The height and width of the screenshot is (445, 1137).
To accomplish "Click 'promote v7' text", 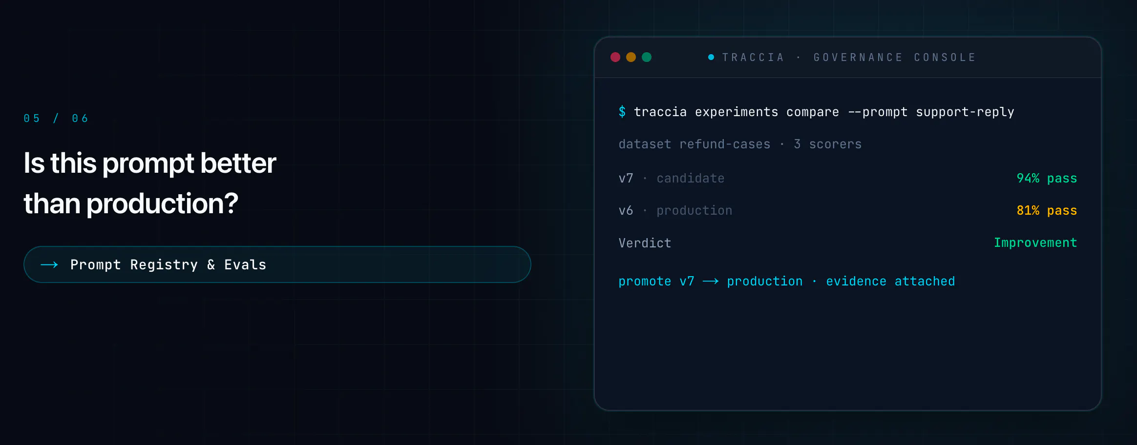I will pyautogui.click(x=656, y=281).
